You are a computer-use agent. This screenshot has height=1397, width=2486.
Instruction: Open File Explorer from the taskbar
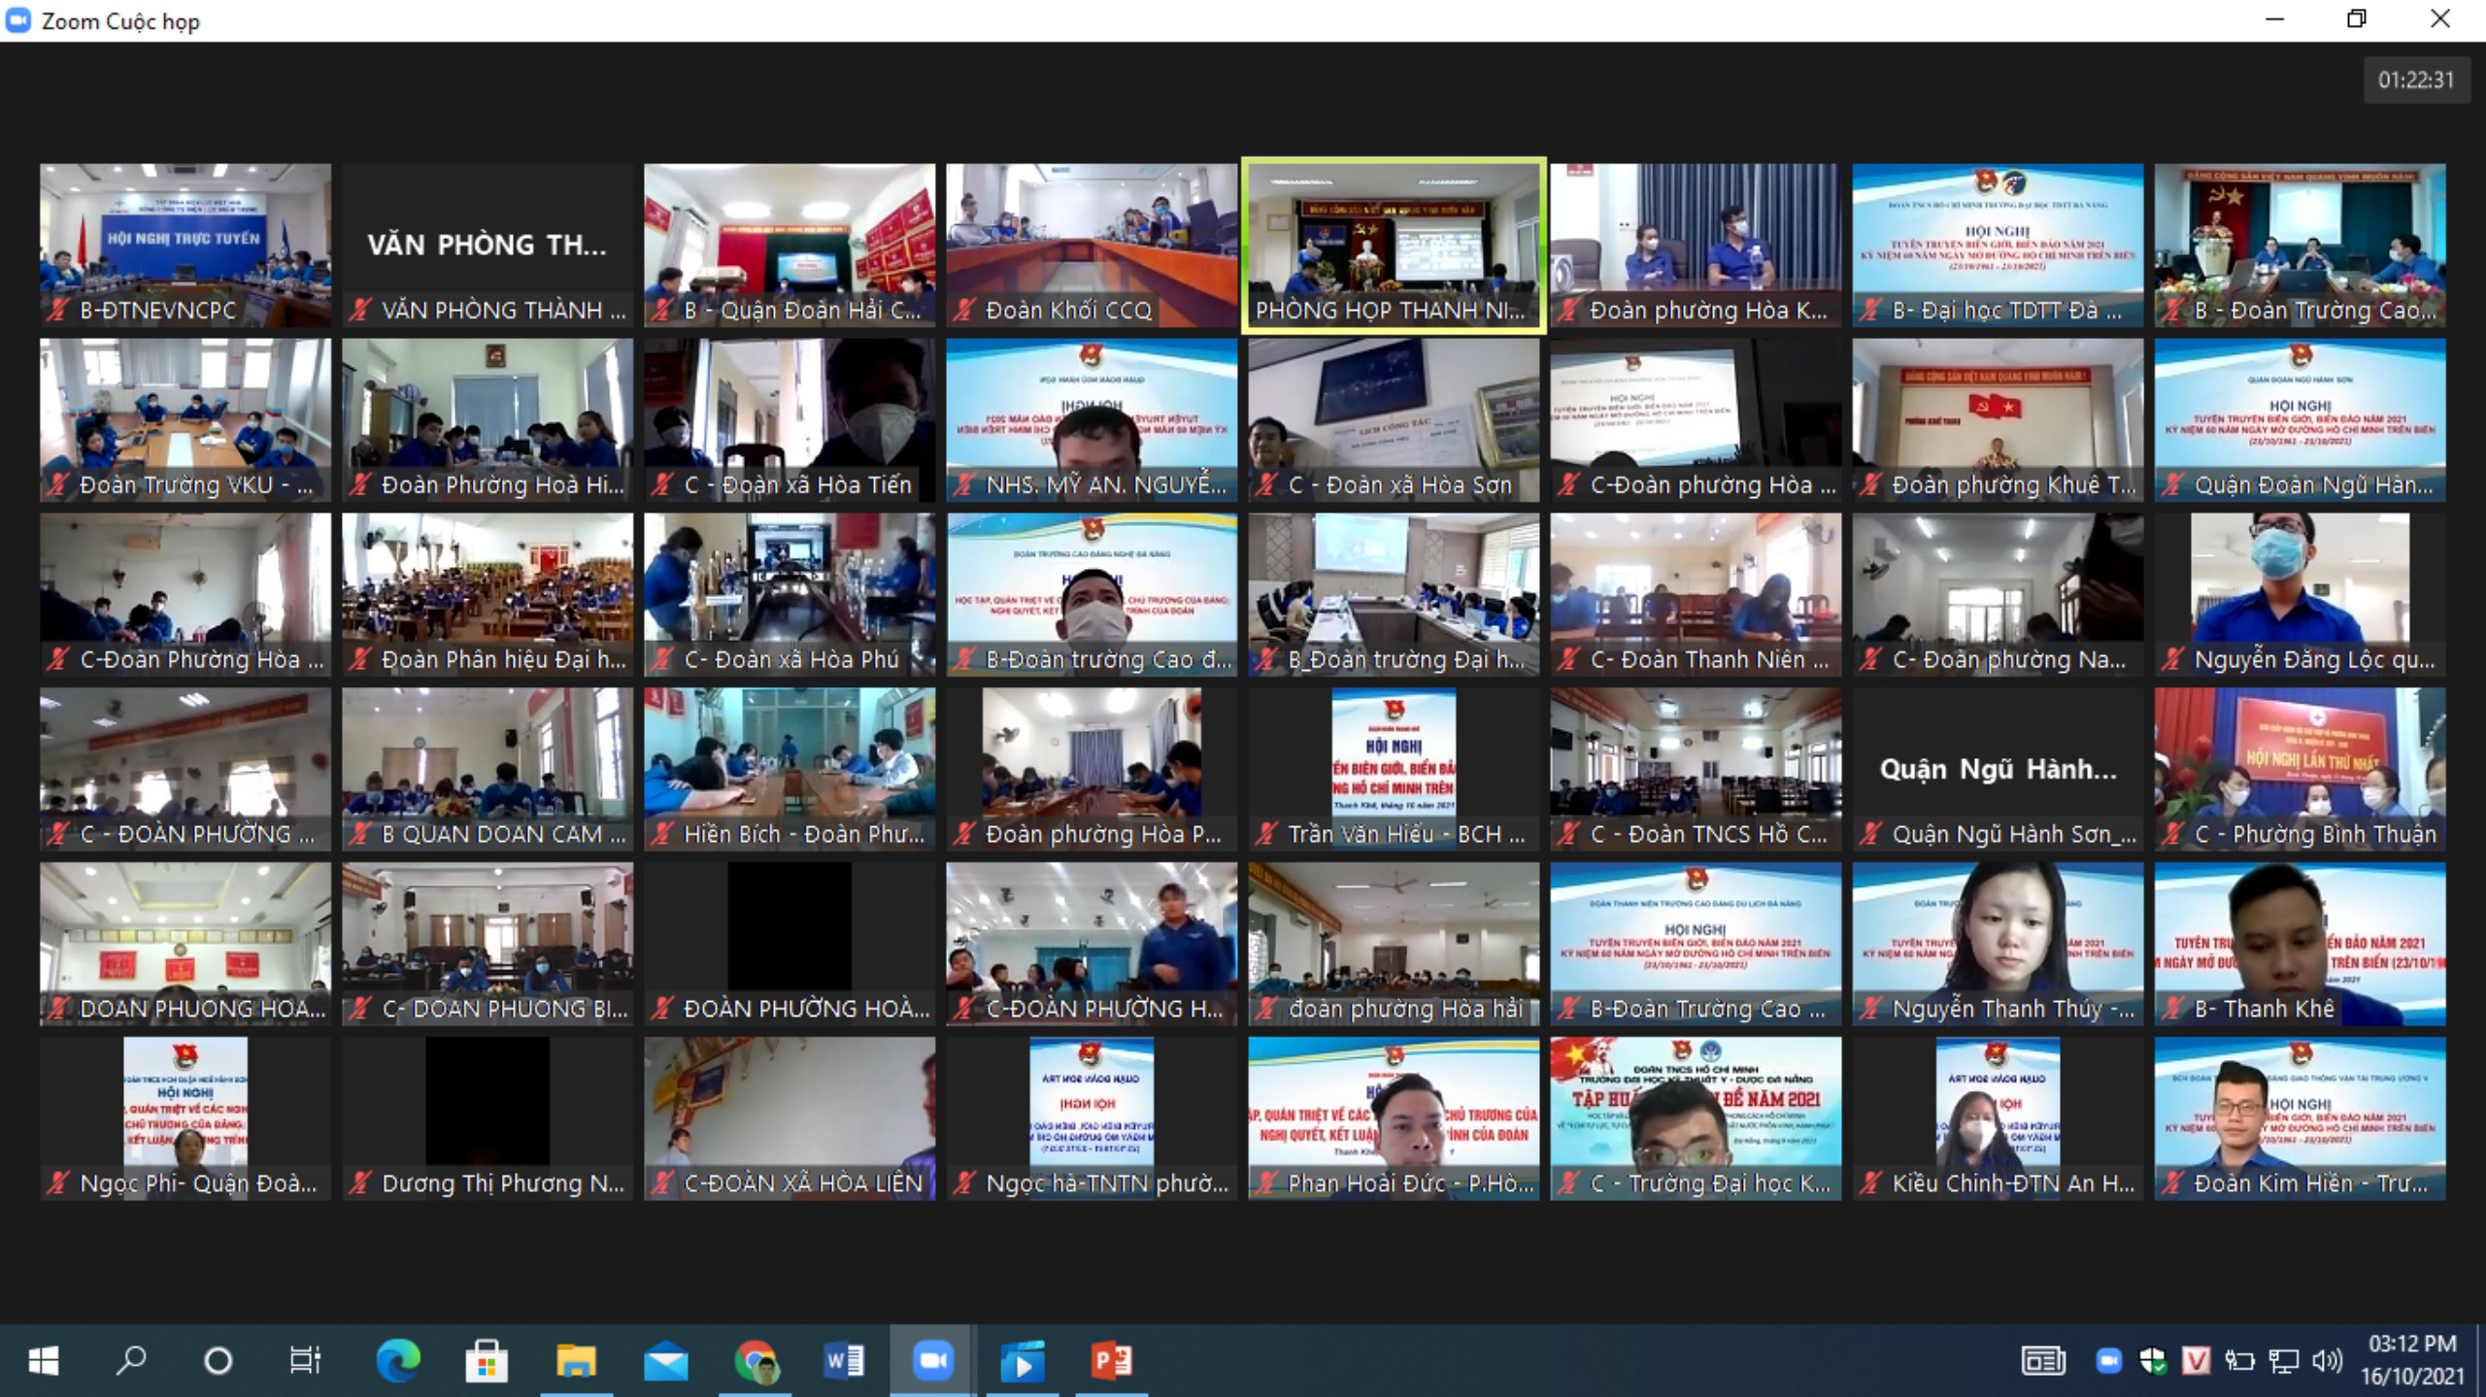[x=576, y=1361]
